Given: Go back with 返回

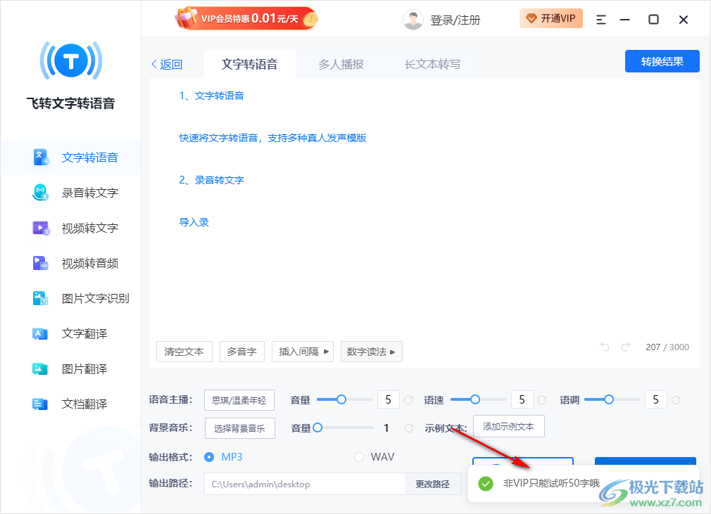Looking at the screenshot, I should click(167, 64).
